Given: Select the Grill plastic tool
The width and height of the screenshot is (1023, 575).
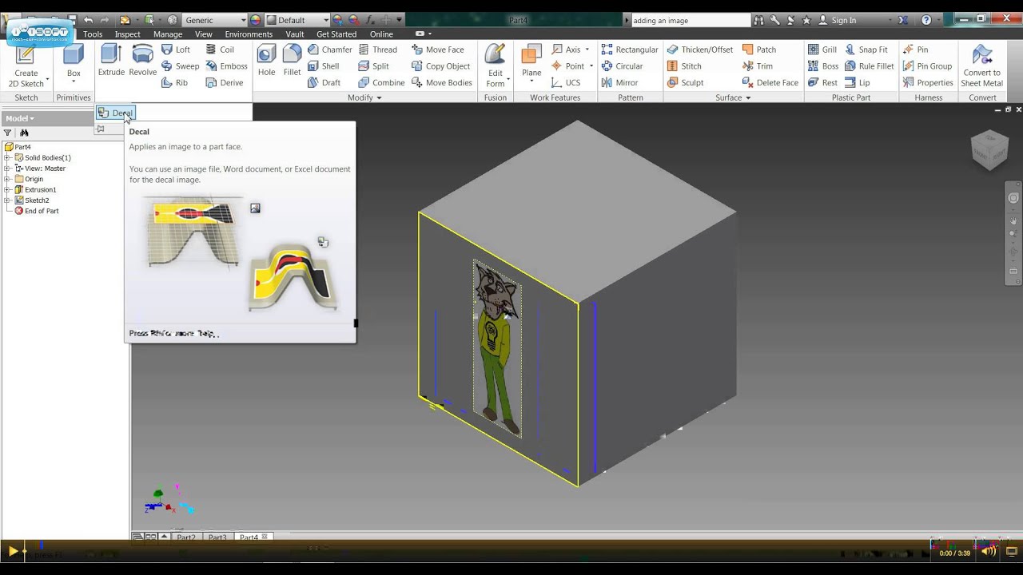Looking at the screenshot, I should pyautogui.click(x=822, y=50).
